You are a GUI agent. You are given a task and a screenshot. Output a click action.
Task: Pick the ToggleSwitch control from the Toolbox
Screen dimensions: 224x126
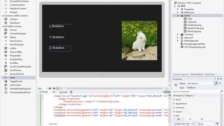(16, 81)
